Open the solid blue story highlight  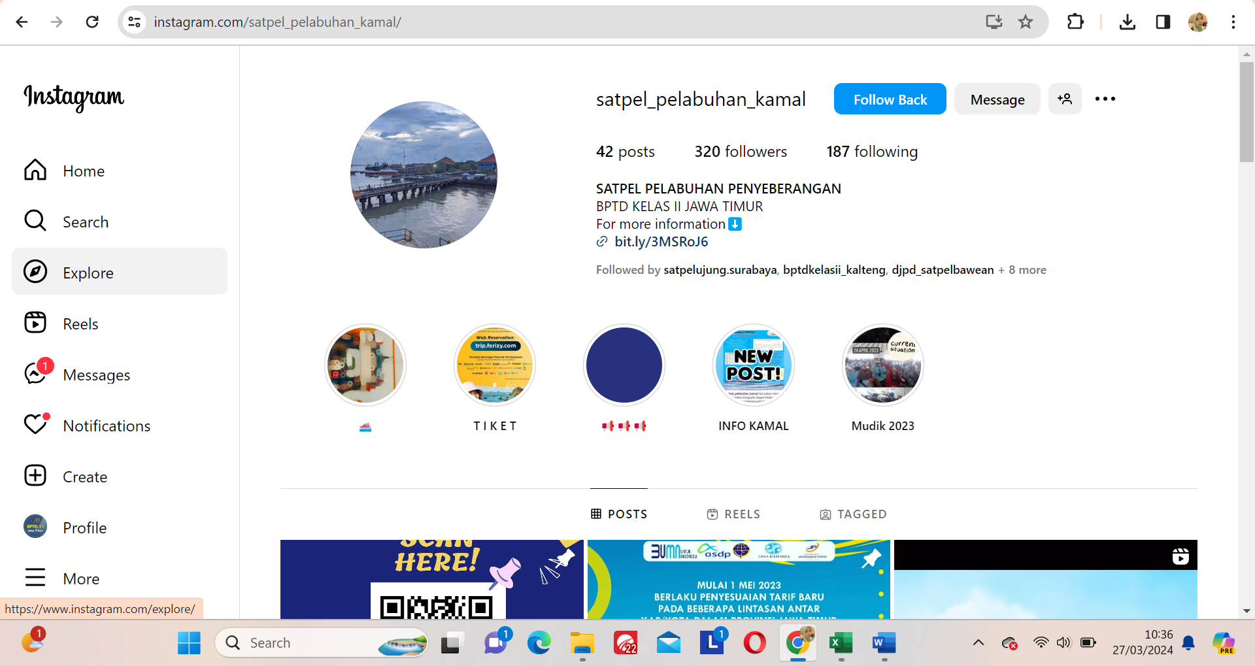(x=624, y=365)
